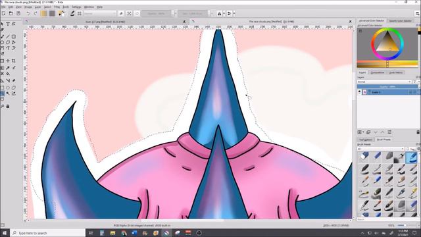Select the Rectangle shape tool
421x237 pixels.
tap(13, 37)
